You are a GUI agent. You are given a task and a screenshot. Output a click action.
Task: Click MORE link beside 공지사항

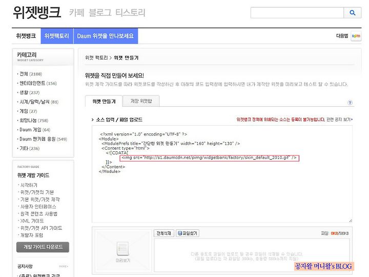tap(64, 266)
